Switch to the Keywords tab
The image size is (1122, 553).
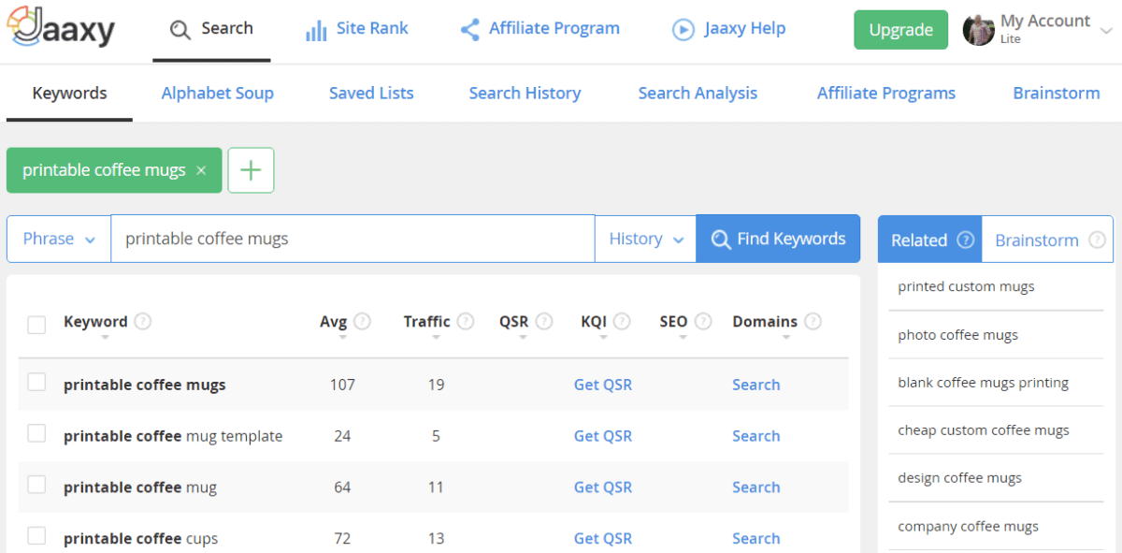[69, 93]
